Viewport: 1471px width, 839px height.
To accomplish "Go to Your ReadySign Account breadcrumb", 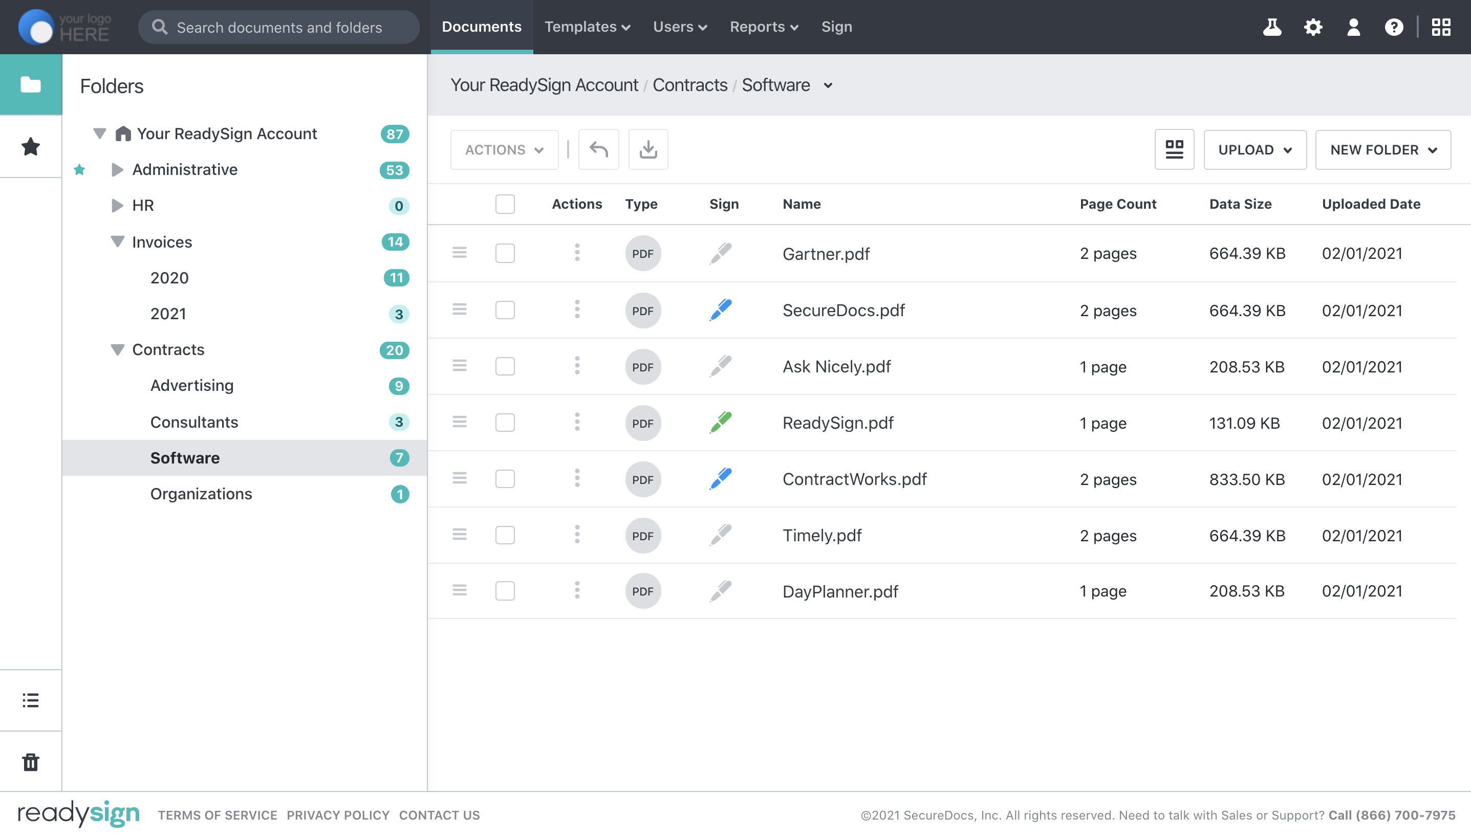I will tap(544, 85).
